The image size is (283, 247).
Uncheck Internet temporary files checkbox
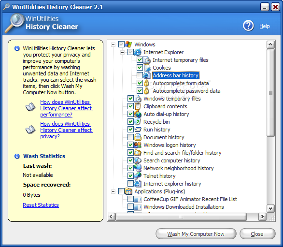(140, 59)
